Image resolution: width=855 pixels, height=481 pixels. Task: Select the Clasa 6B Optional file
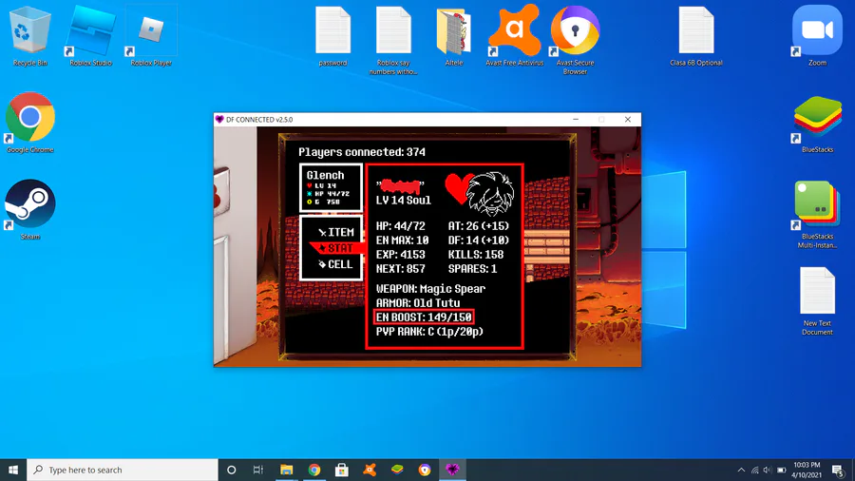[696, 35]
